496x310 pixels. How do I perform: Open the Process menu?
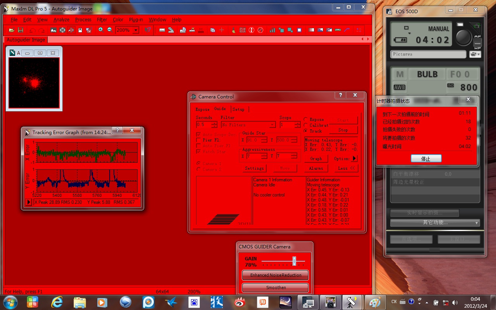83,20
